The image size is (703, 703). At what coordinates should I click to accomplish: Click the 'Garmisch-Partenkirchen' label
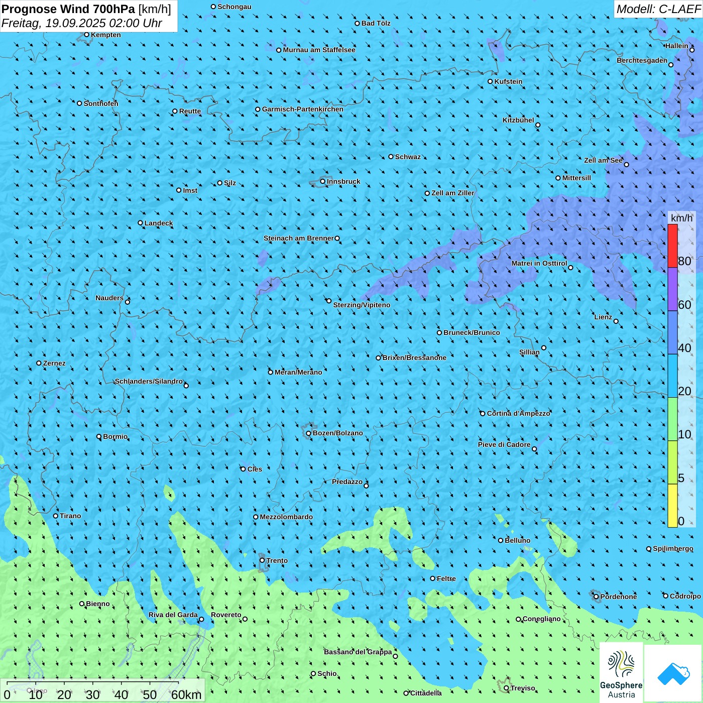(x=303, y=109)
